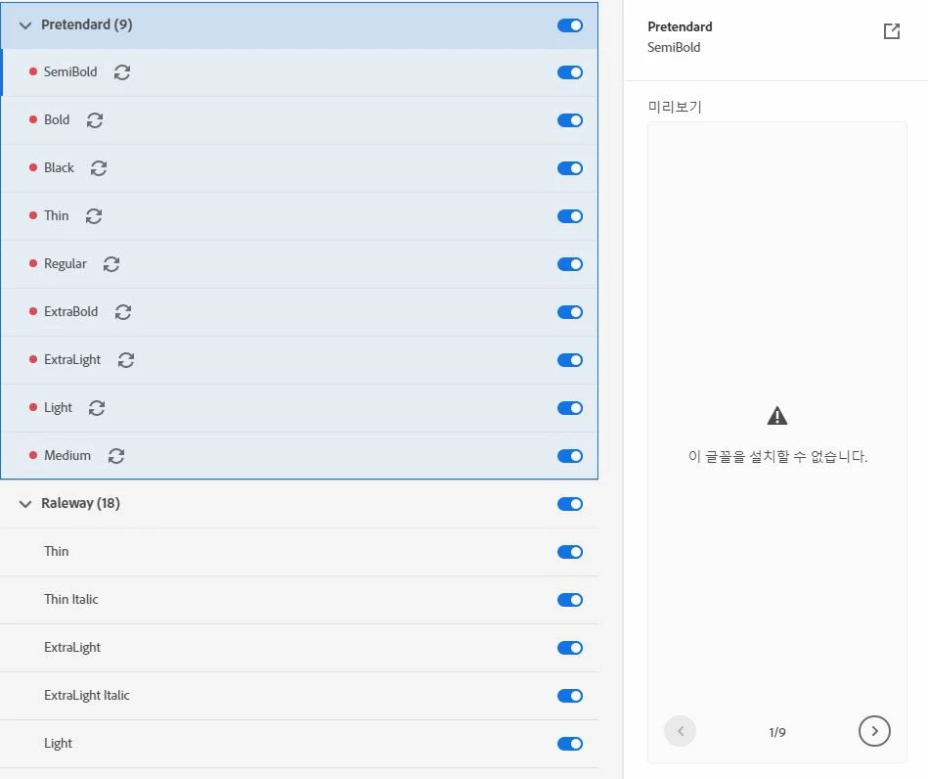
Task: Open Pretendard font in external page icon
Action: point(891,31)
